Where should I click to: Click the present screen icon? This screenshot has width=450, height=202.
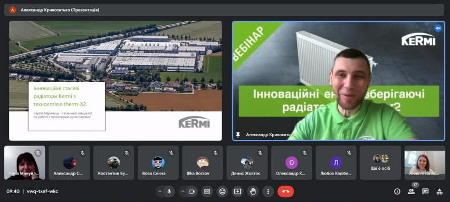[x=237, y=191]
